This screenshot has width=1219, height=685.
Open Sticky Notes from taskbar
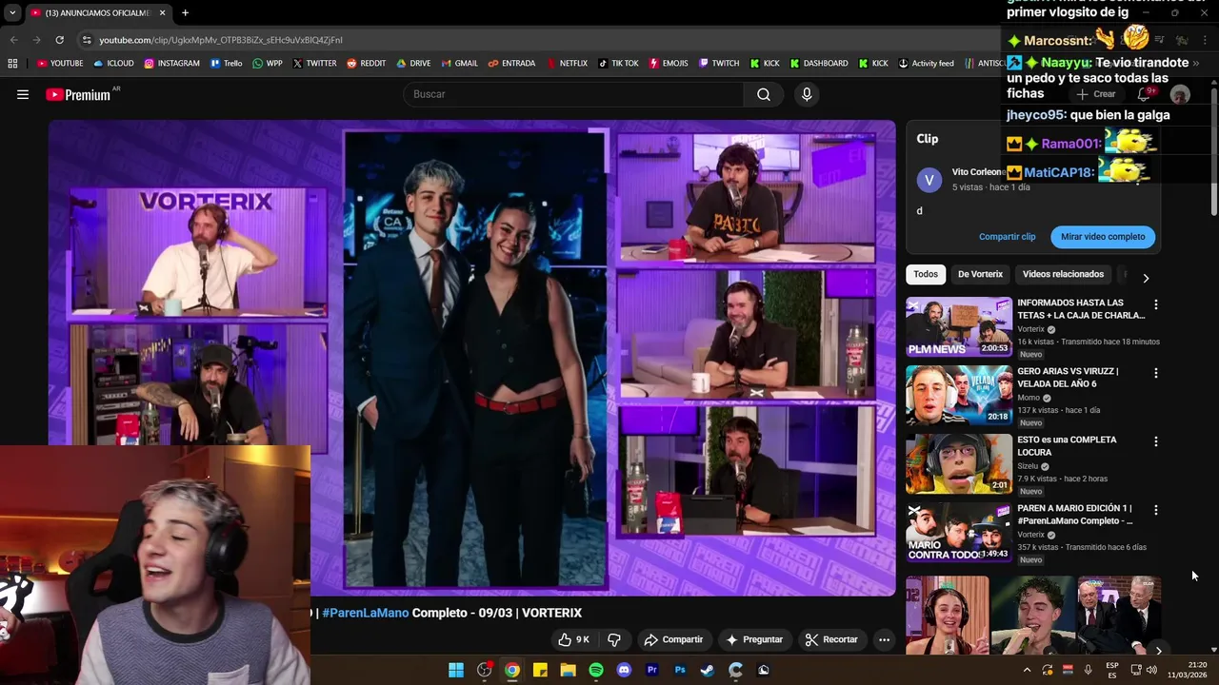540,670
